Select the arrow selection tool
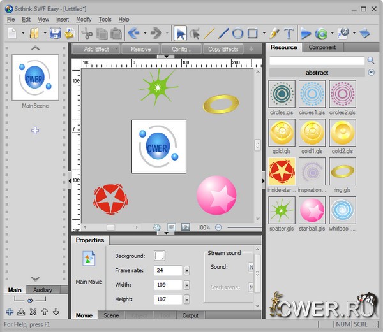Screen dimensions: 383x332 [x=181, y=33]
